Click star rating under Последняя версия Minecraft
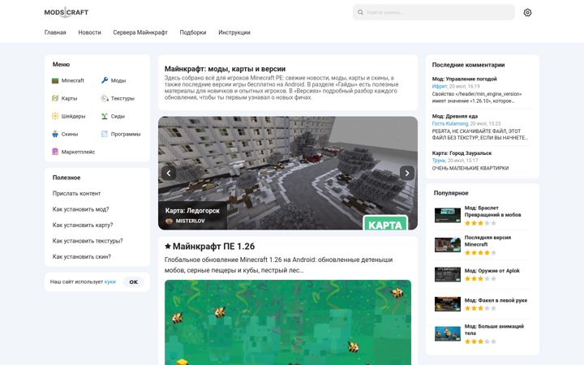Viewport: 584px width, 365px height. [480, 252]
